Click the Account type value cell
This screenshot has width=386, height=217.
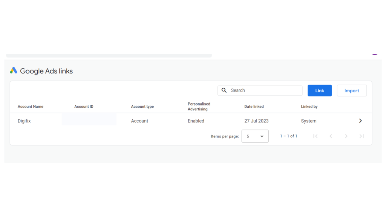[139, 121]
